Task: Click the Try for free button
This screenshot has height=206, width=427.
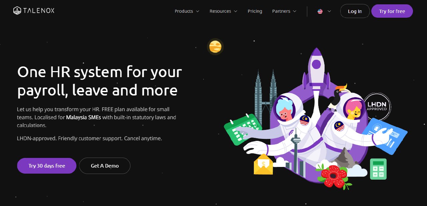Action: click(392, 11)
